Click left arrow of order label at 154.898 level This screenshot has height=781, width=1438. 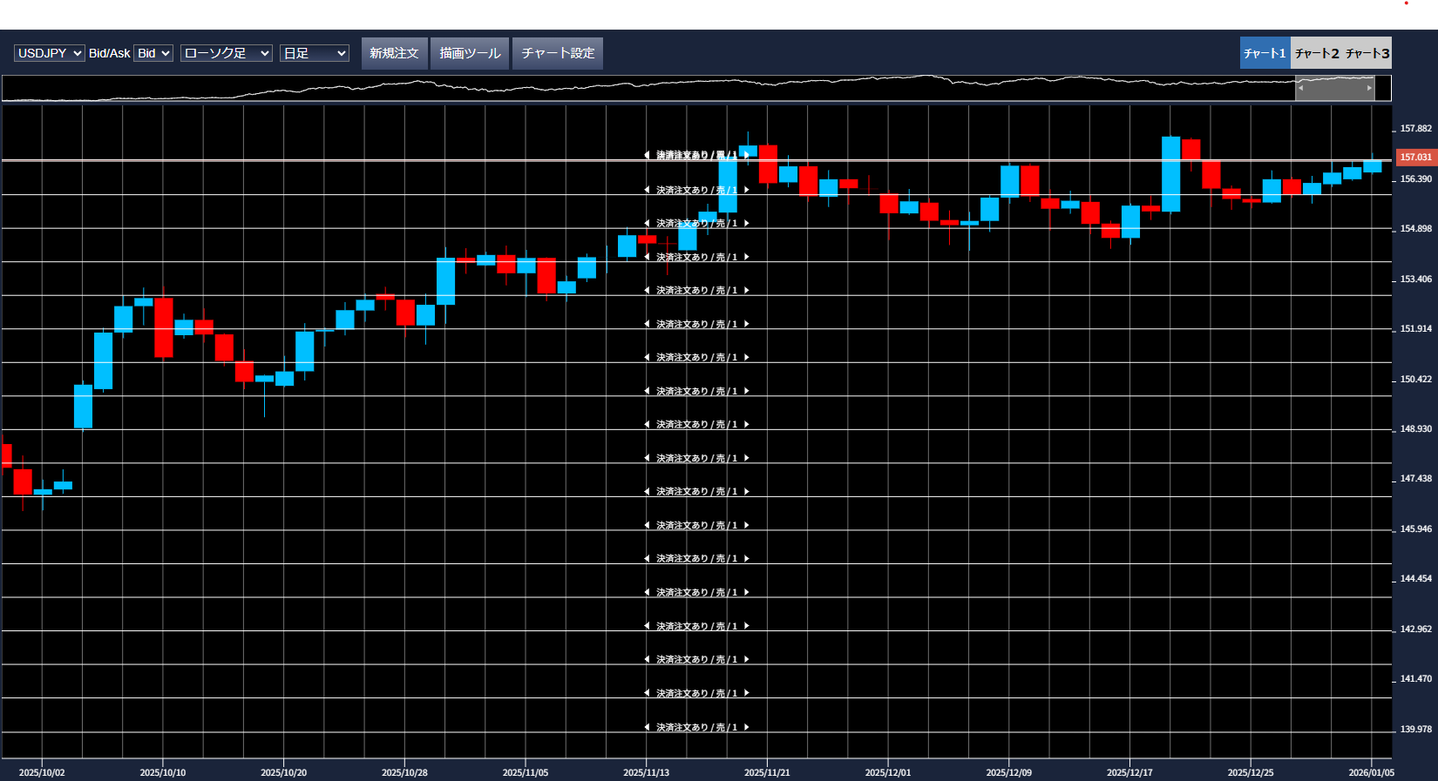(x=647, y=224)
